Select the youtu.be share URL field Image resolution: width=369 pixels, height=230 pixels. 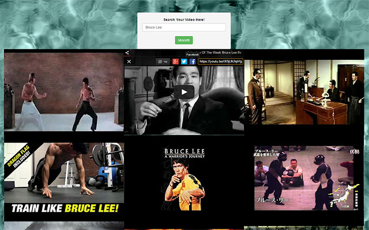click(x=220, y=62)
